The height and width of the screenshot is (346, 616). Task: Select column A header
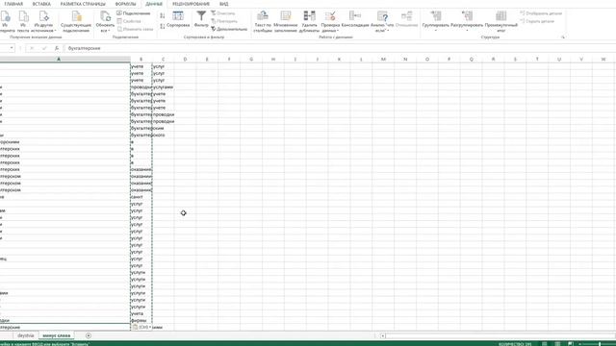[x=59, y=60]
